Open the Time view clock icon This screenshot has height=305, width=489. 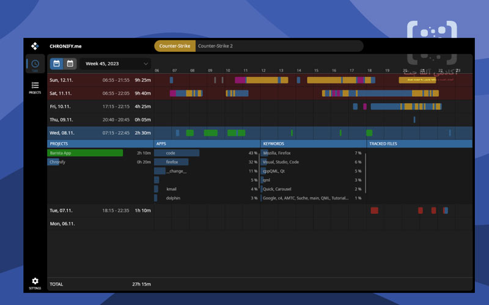(35, 64)
